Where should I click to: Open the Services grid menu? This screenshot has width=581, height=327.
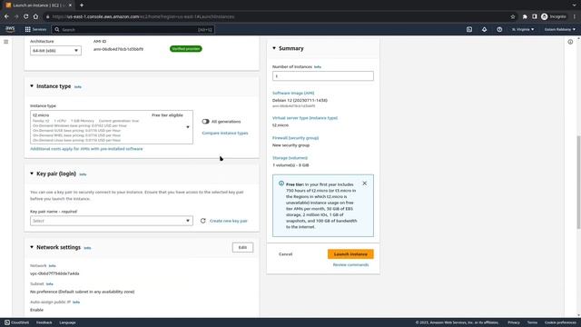coord(35,29)
